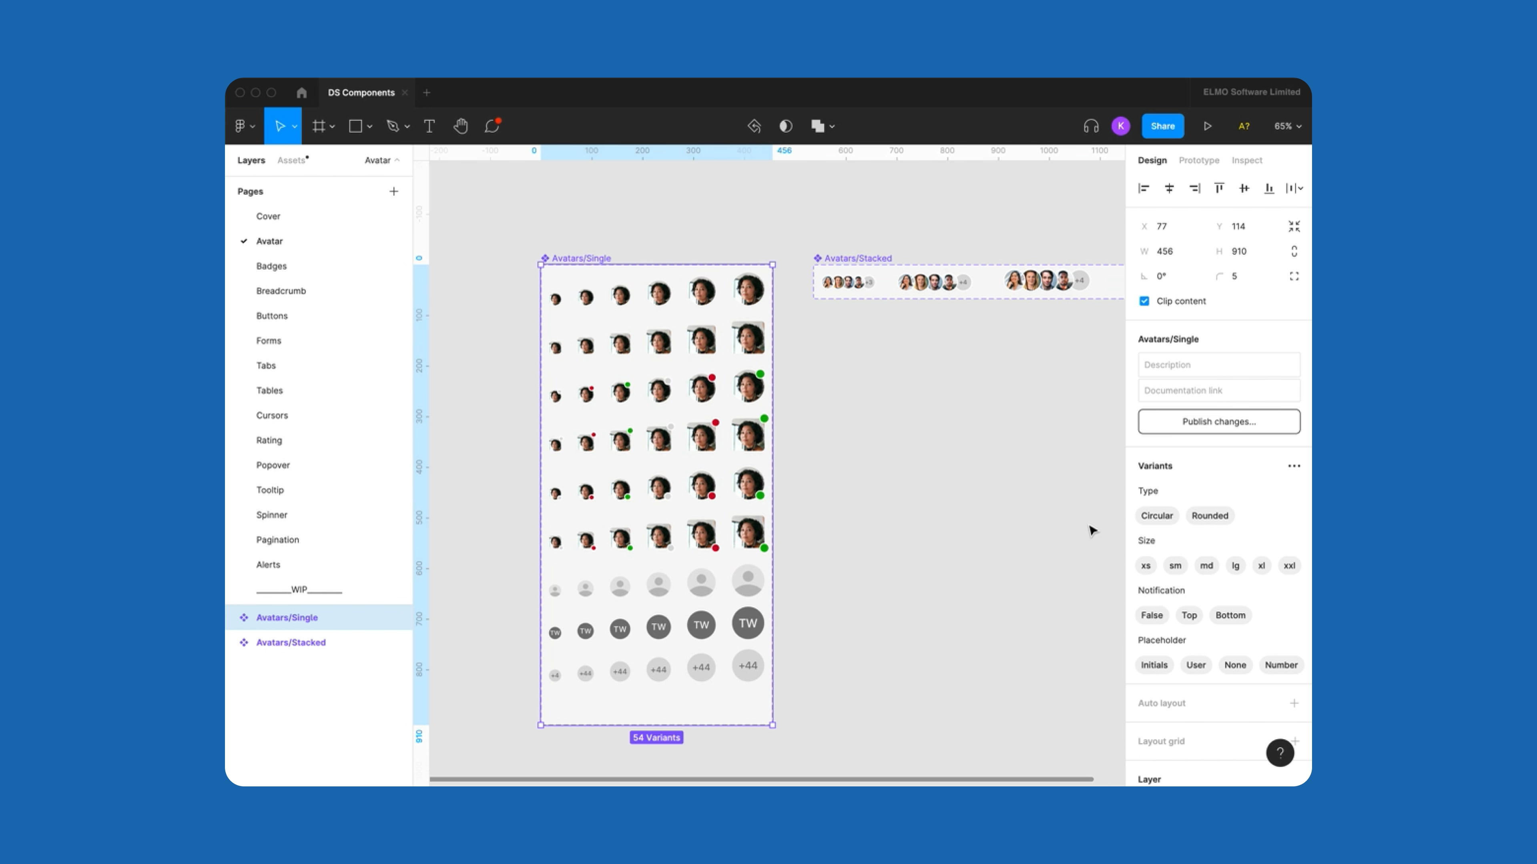Add Auto layout with plus button
Image resolution: width=1537 pixels, height=864 pixels.
pos(1294,703)
